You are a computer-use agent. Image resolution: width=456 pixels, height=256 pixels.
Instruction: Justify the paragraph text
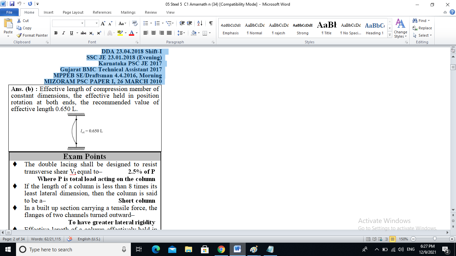[169, 33]
